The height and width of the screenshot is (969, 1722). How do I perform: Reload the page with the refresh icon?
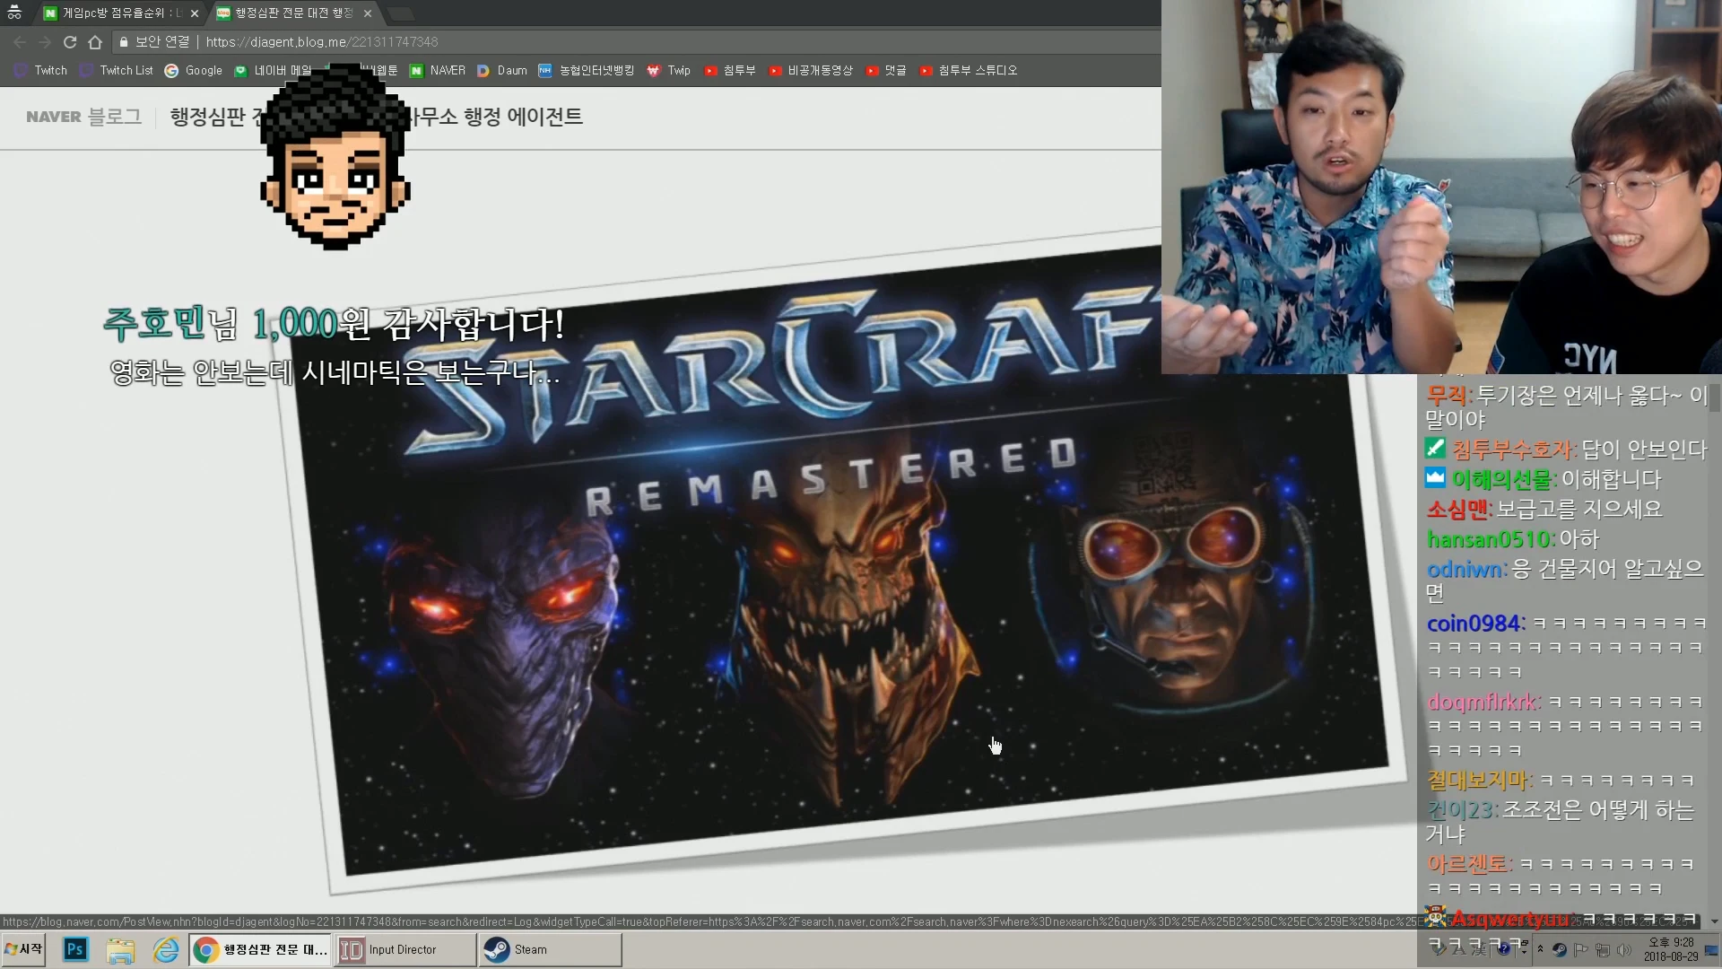(x=70, y=42)
